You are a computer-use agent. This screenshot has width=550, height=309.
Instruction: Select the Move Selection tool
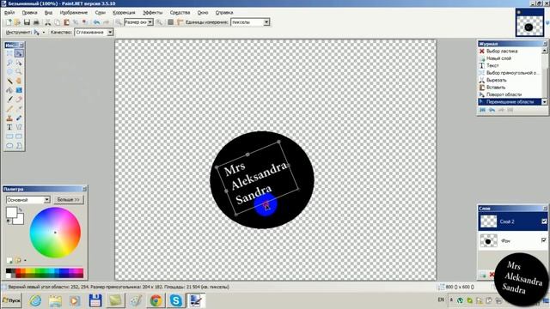click(x=19, y=63)
